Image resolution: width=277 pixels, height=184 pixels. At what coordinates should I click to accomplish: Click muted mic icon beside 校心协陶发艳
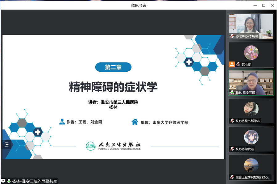coord(232,149)
